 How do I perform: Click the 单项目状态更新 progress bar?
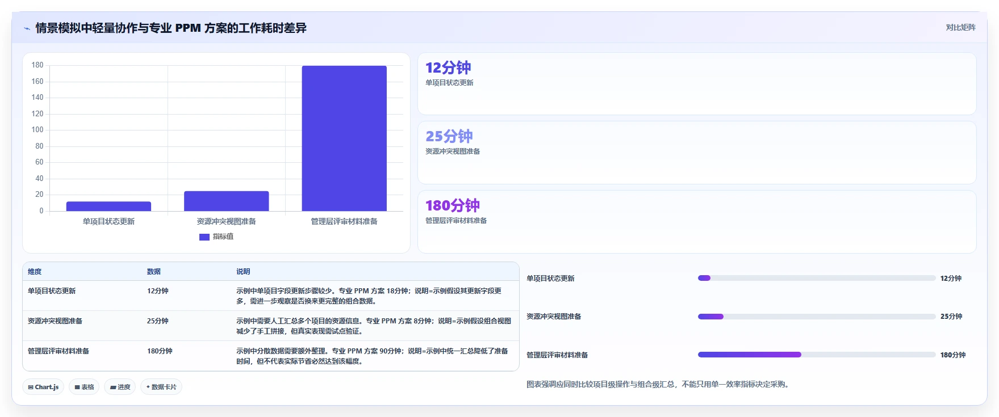tap(817, 278)
